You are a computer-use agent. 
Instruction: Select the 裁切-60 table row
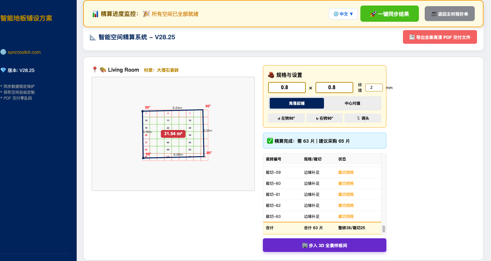[322, 184]
